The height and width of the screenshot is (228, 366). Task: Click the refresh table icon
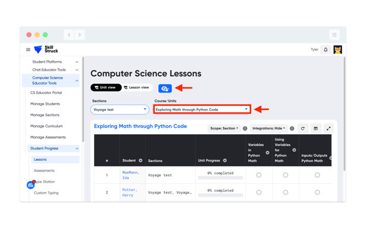(x=303, y=128)
